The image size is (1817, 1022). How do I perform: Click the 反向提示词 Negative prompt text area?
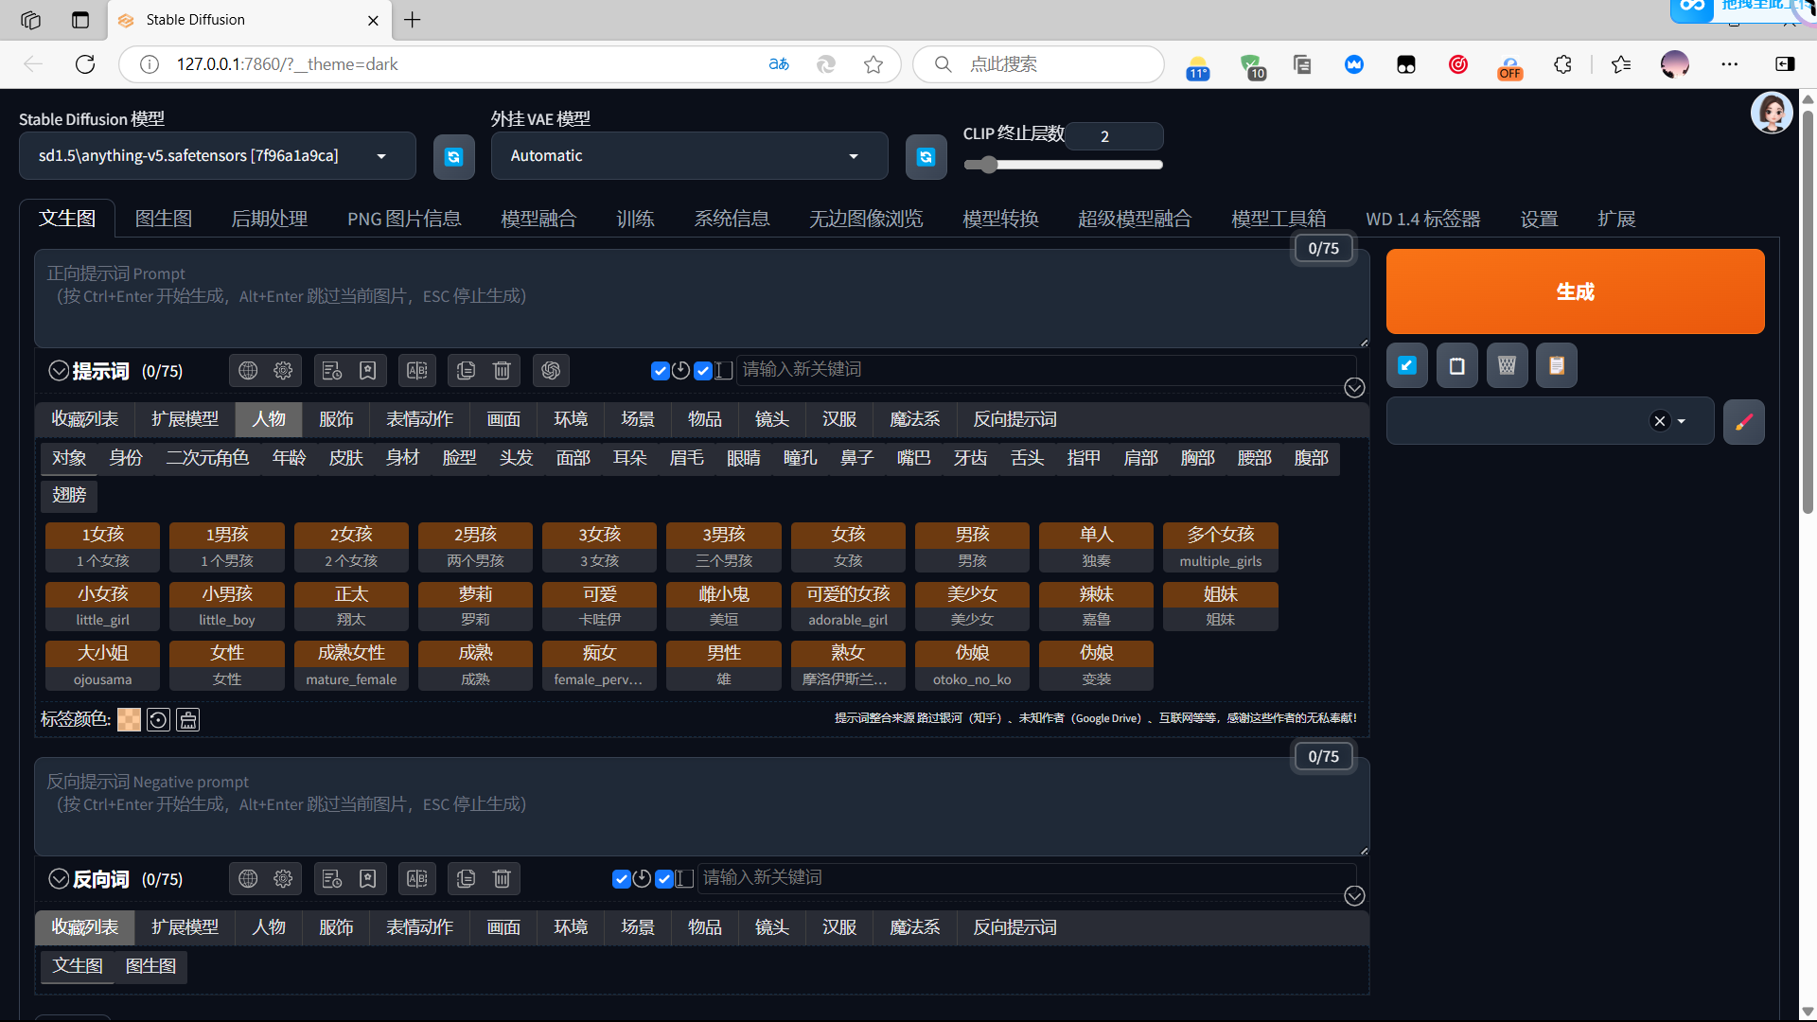click(x=702, y=806)
